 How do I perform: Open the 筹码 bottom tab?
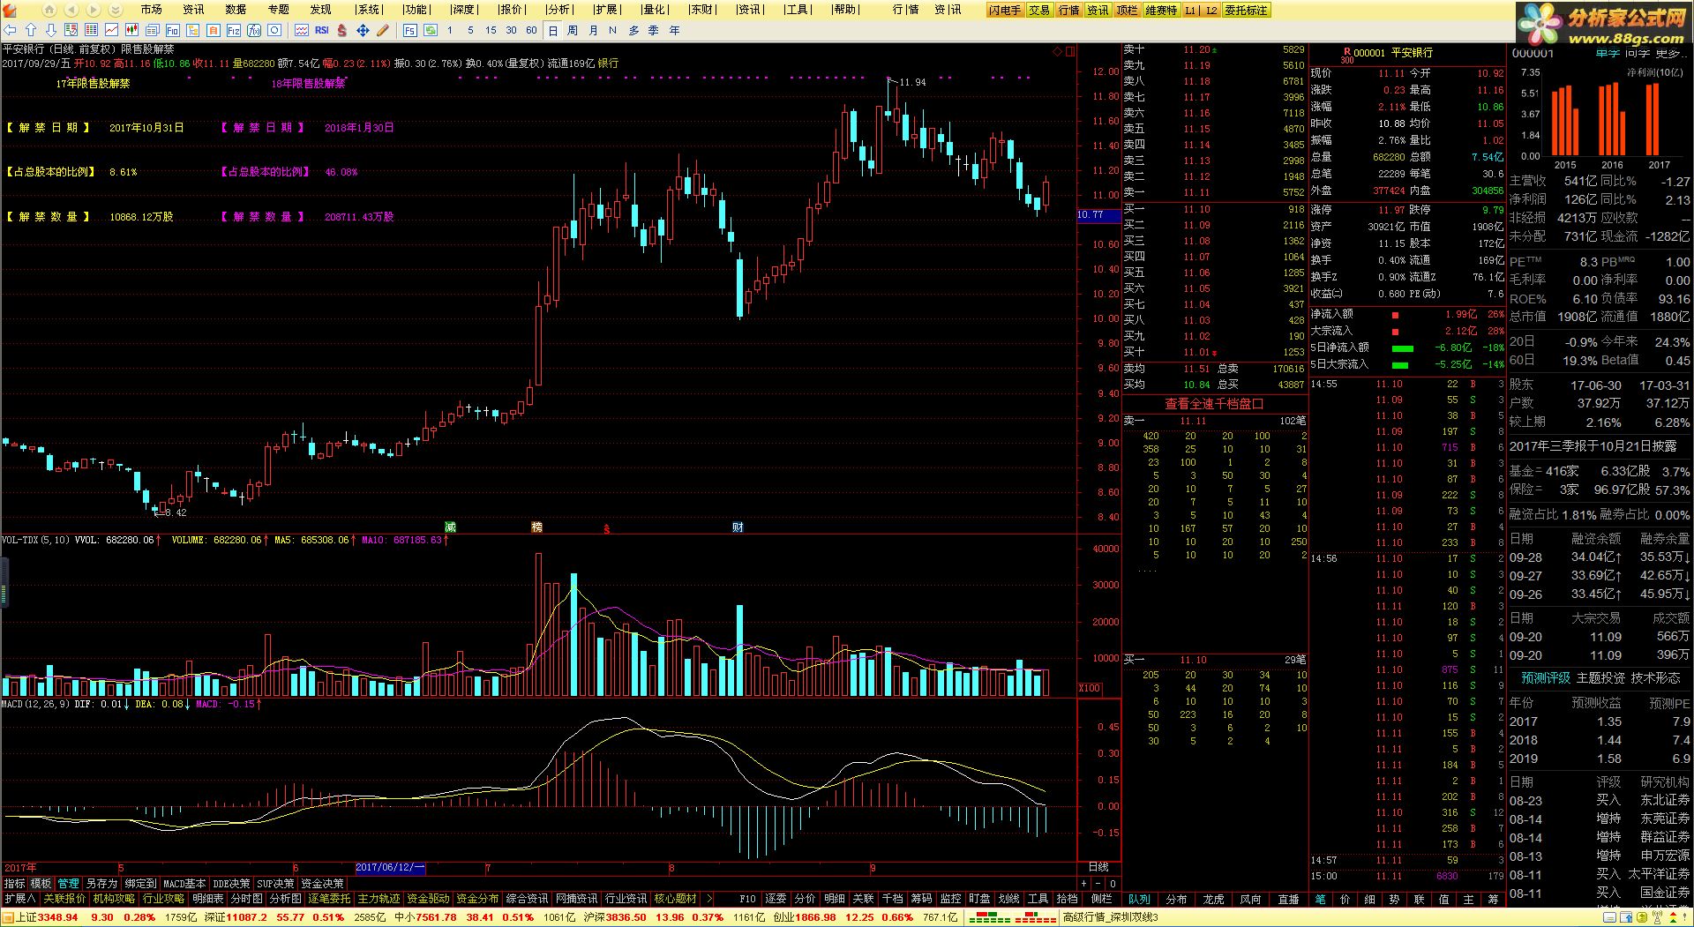point(921,899)
